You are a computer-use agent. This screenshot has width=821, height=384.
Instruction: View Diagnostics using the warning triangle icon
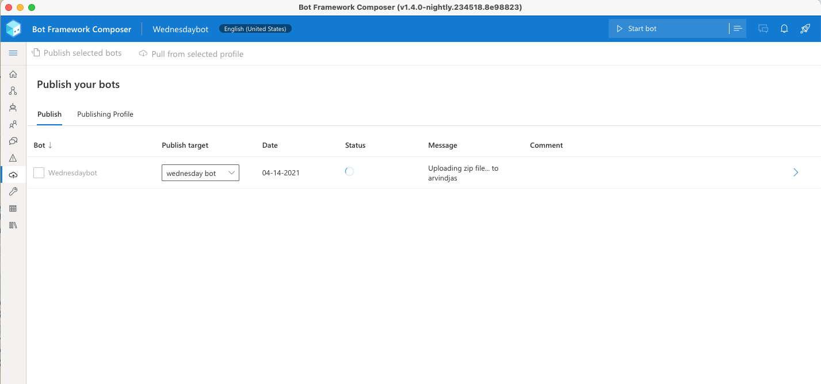[x=13, y=158]
